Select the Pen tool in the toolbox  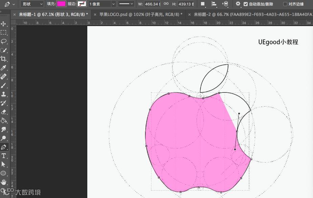[3, 147]
